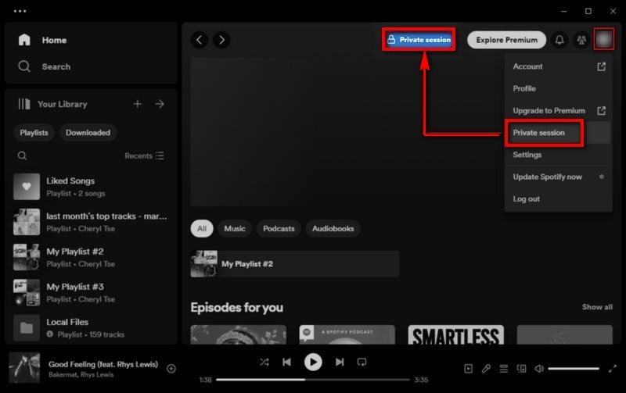Viewport: 626px width, 393px height.
Task: Open My Playlist #2 in library
Action: click(91, 258)
